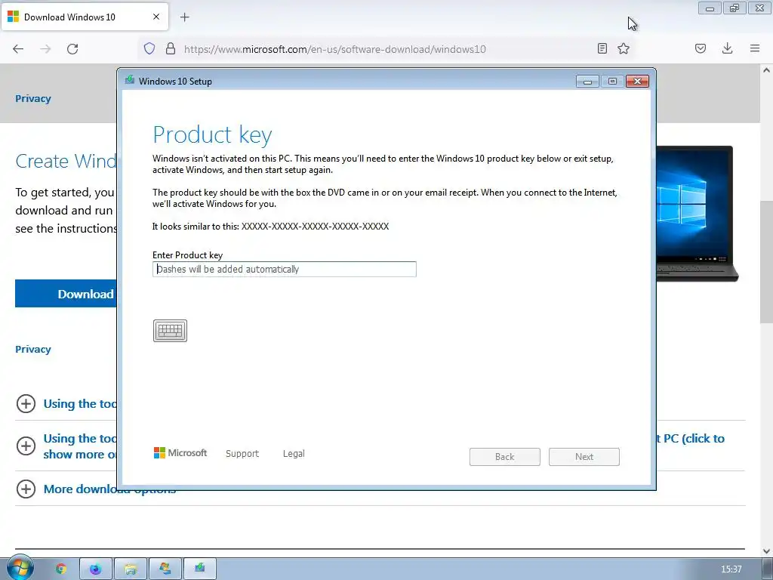Screen dimensions: 773x580
Task: Click the Windows 10 Setup title bar icon
Action: pyautogui.click(x=130, y=80)
